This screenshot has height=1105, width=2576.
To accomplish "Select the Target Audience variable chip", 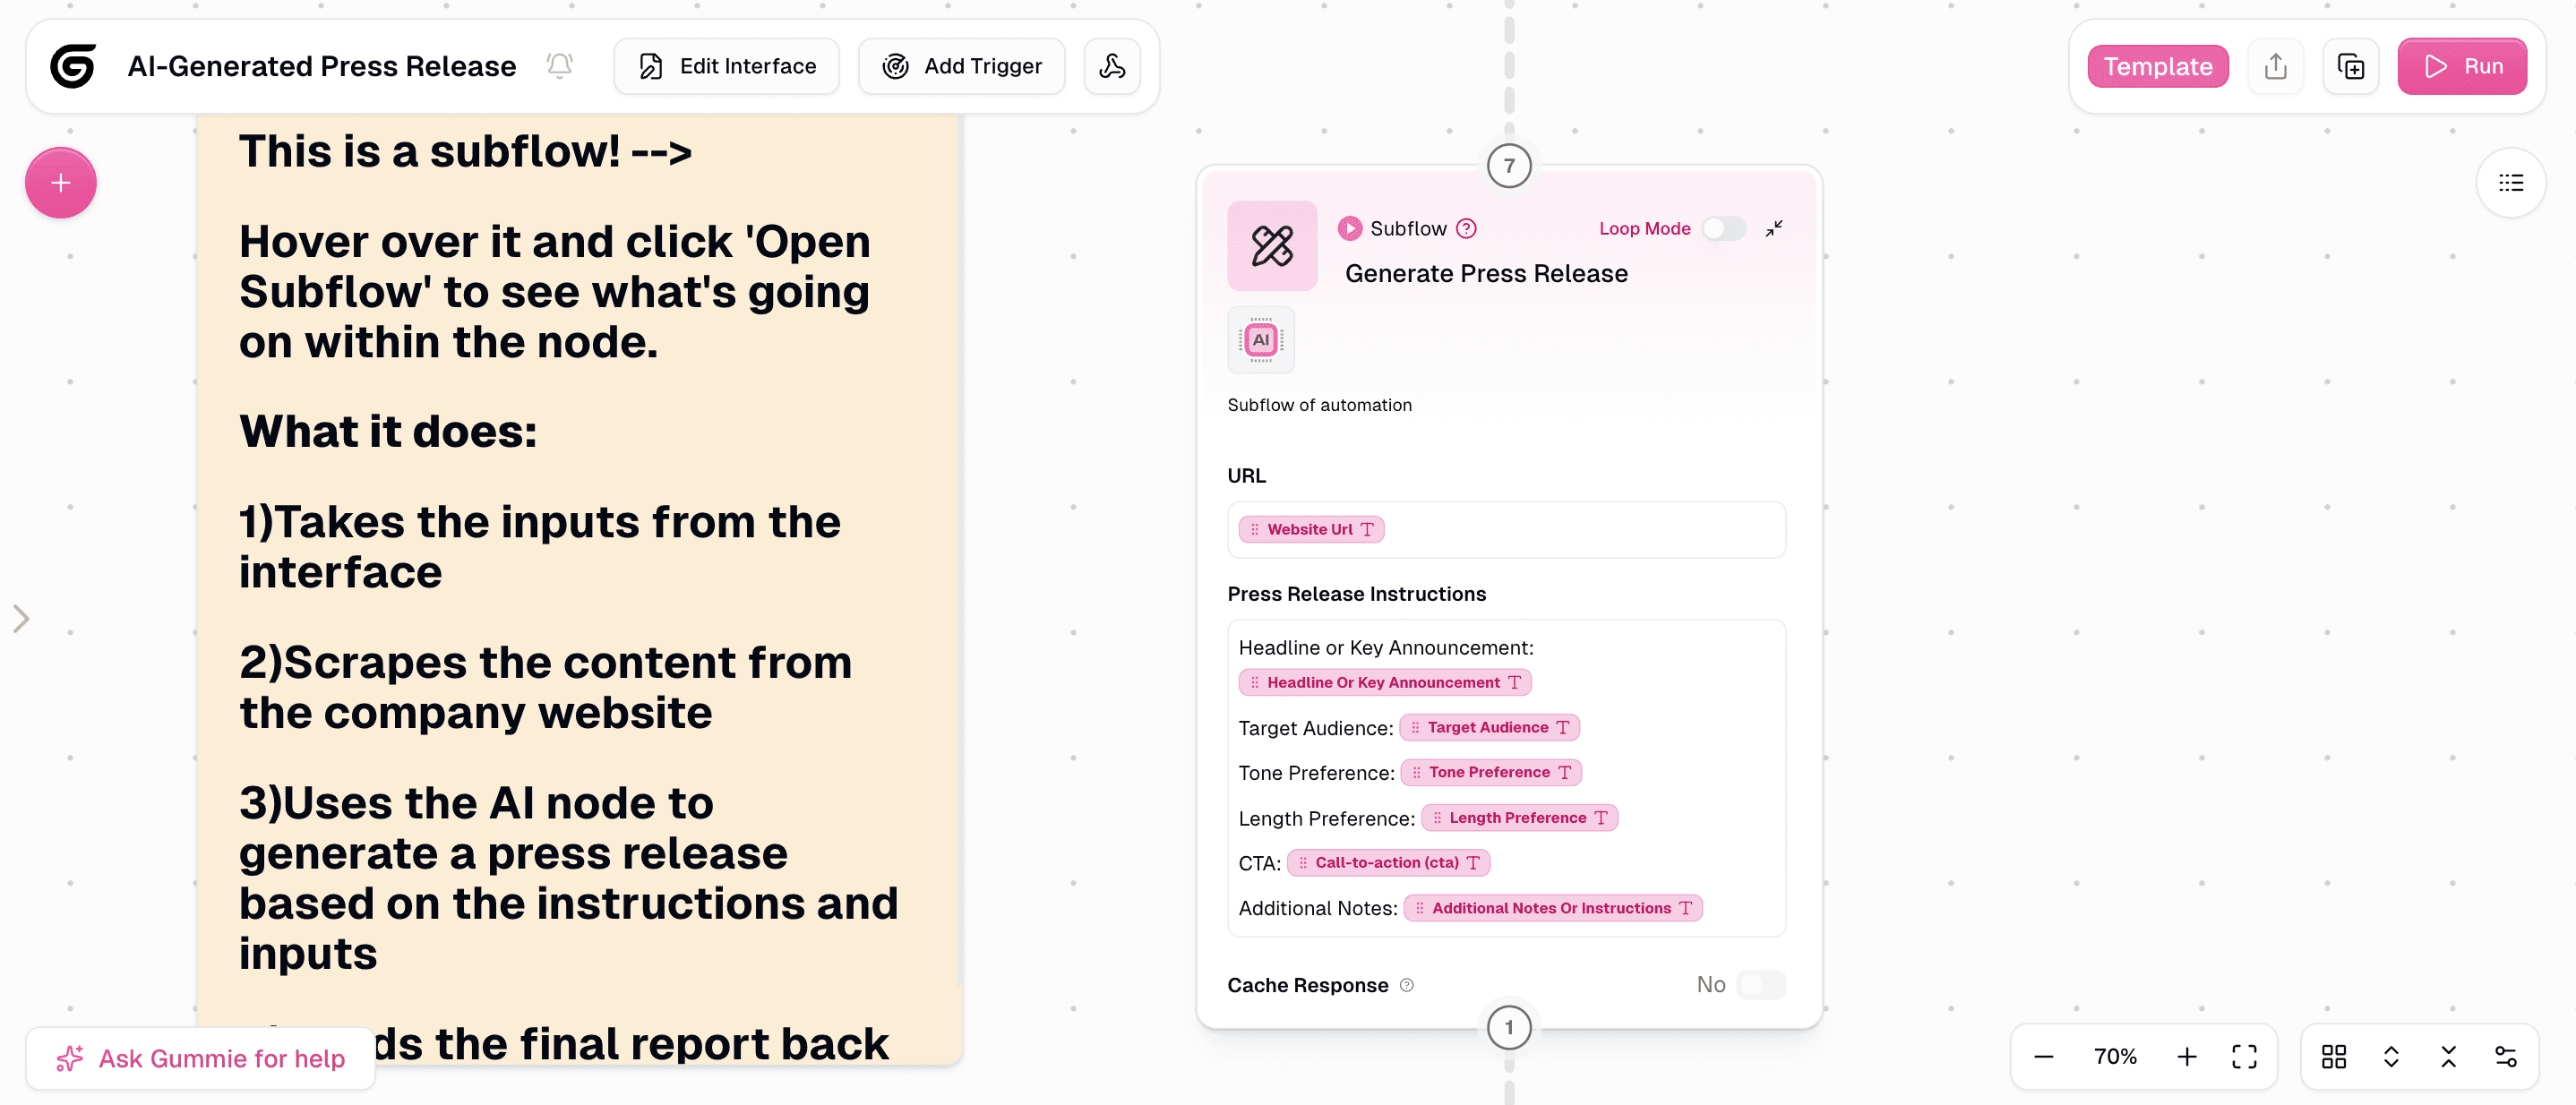I will pos(1489,728).
